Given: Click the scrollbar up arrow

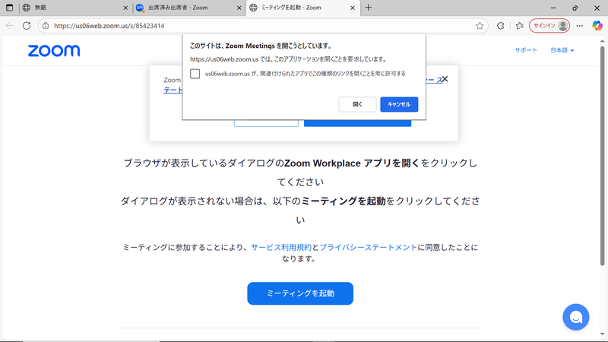Looking at the screenshot, I should pos(602,40).
